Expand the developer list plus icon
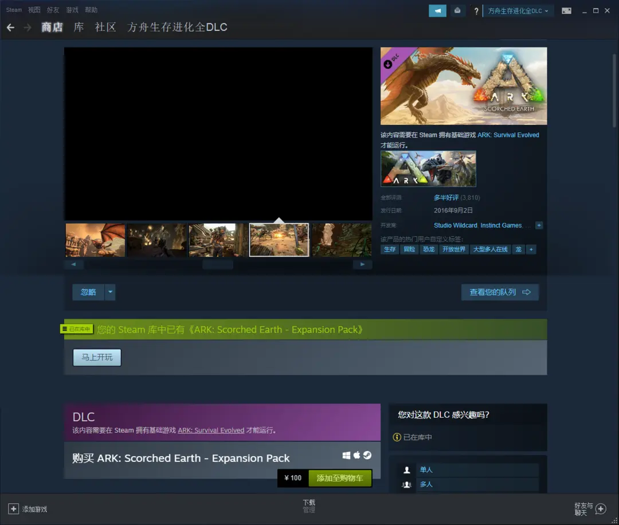619x525 pixels. (539, 225)
